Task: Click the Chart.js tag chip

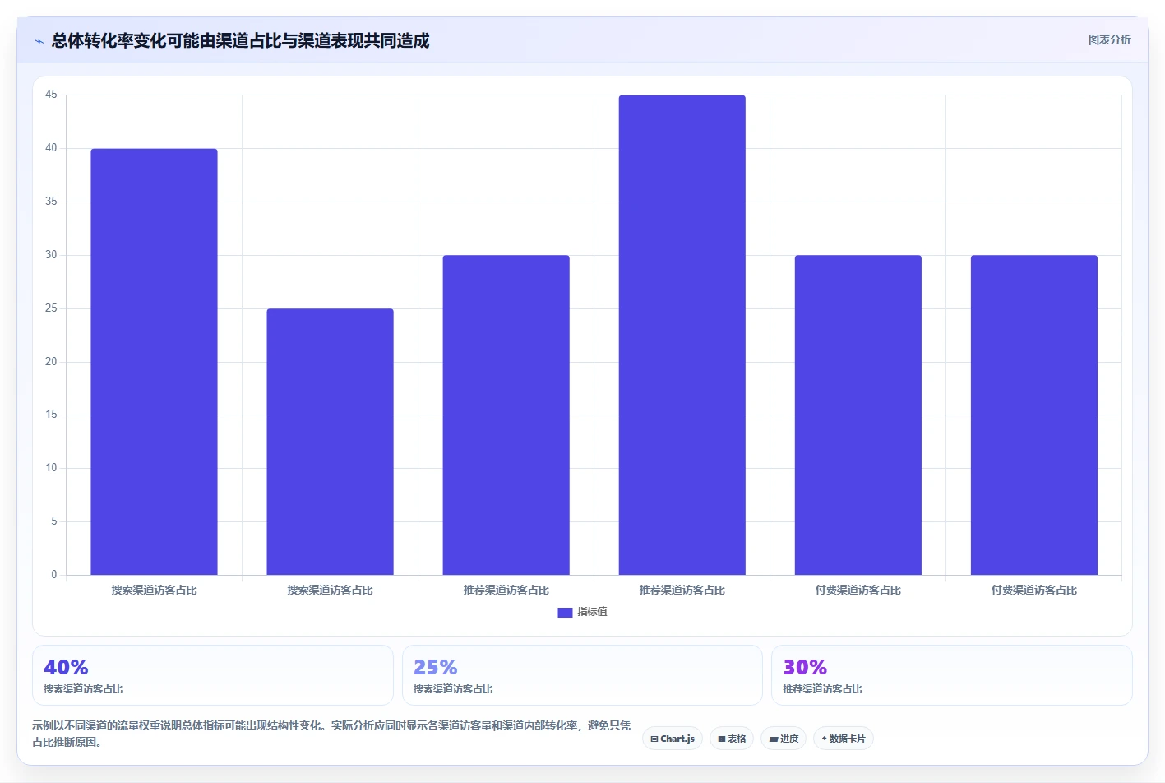Action: tap(673, 739)
